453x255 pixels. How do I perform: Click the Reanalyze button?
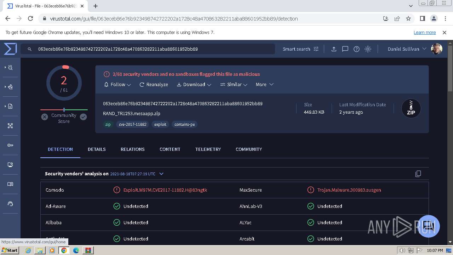pyautogui.click(x=154, y=84)
